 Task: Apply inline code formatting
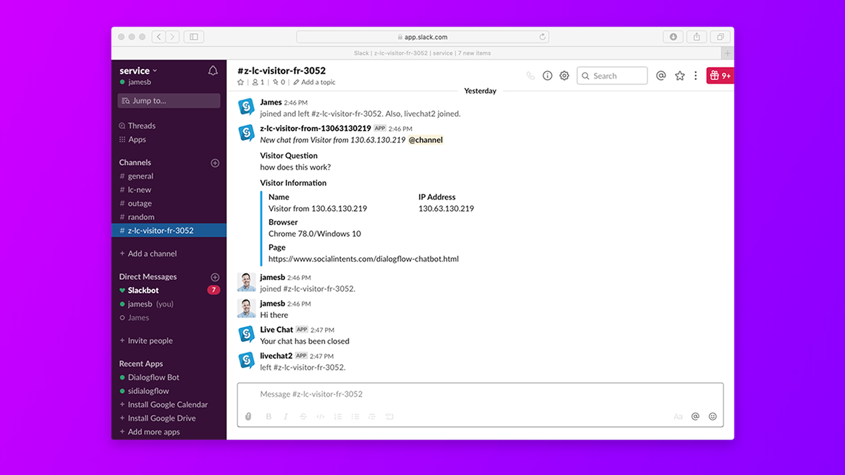point(321,416)
